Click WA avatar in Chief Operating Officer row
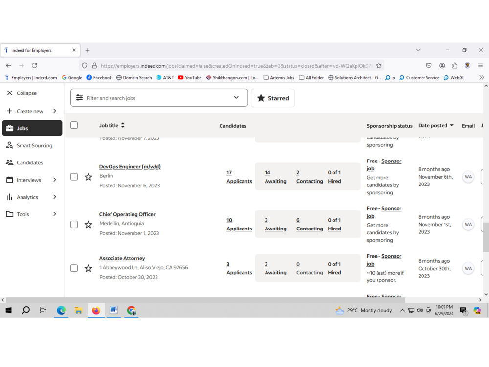Viewport: 489px width, 367px height. 468,224
